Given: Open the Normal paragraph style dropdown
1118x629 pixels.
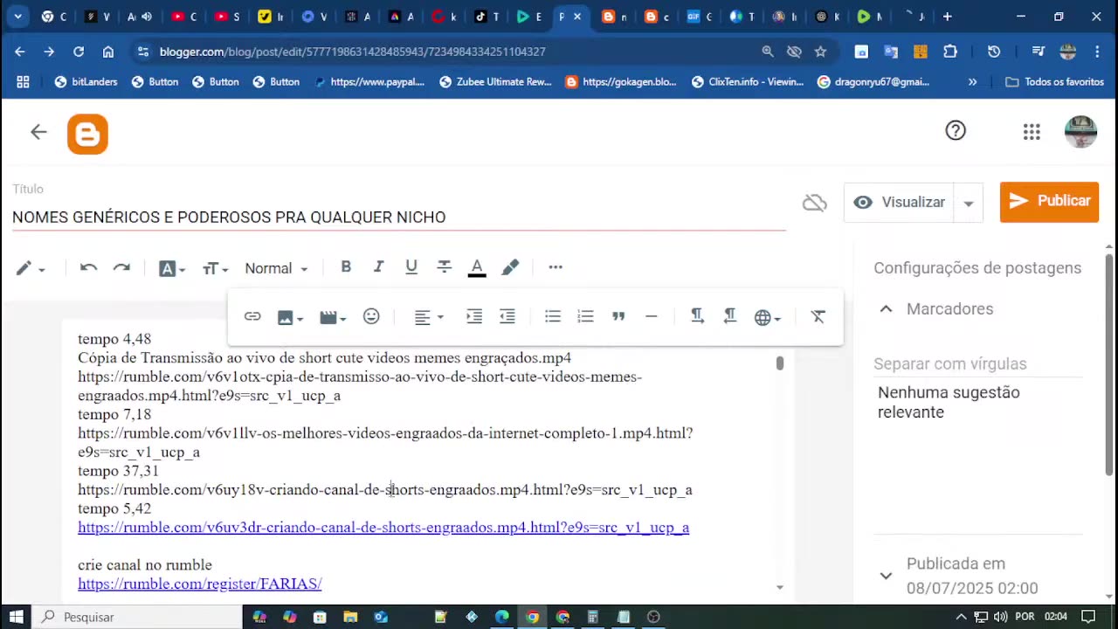Looking at the screenshot, I should click(276, 268).
